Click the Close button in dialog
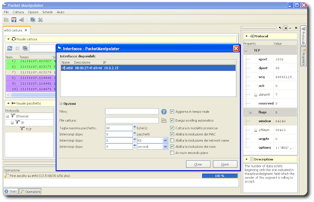The image size is (314, 202). click(198, 164)
